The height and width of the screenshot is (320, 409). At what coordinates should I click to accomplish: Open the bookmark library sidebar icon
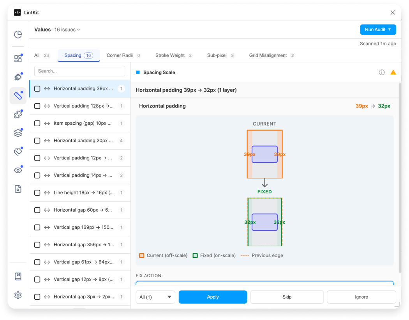click(x=18, y=276)
